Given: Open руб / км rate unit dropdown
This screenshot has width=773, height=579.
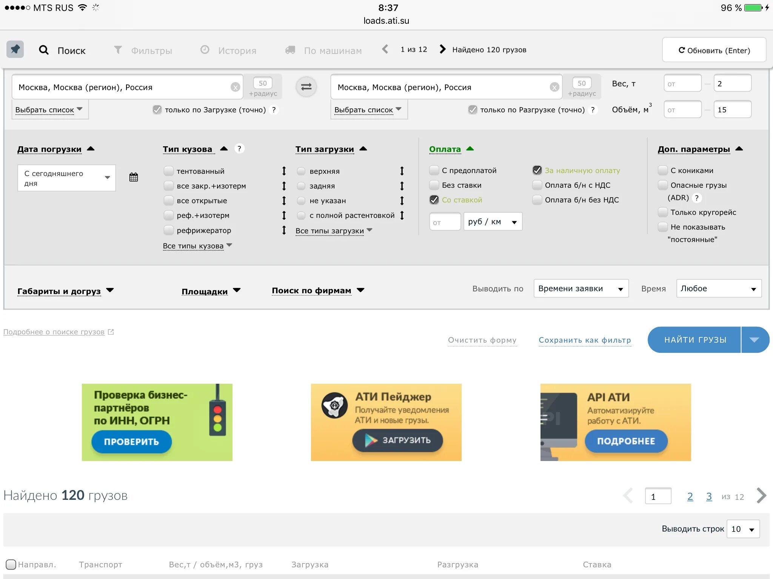Looking at the screenshot, I should [493, 222].
